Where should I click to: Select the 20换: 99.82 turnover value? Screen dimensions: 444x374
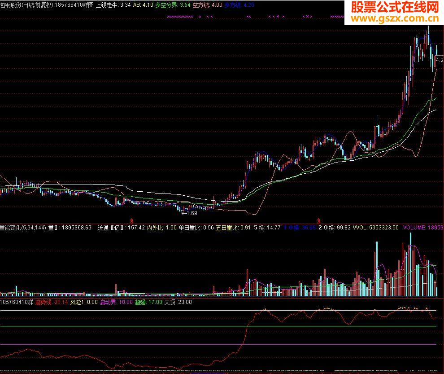335,228
